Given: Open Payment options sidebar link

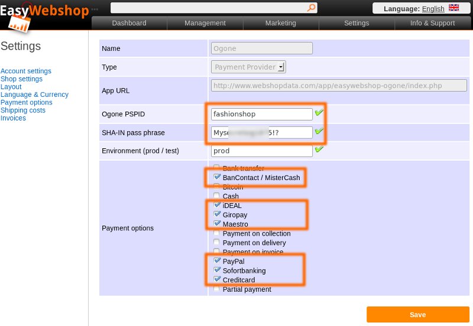Looking at the screenshot, I should pos(26,102).
